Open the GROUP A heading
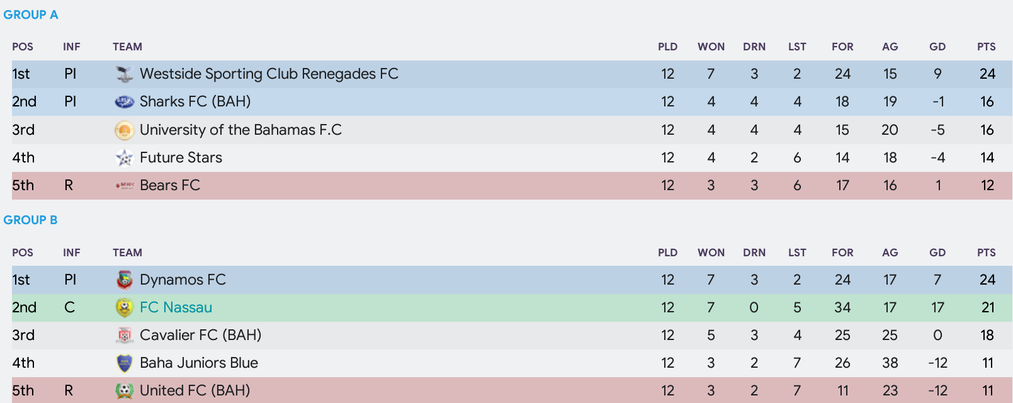The width and height of the screenshot is (1013, 403). click(x=31, y=14)
